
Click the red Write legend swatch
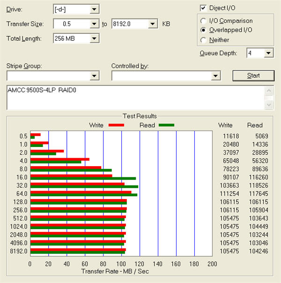[116, 125]
